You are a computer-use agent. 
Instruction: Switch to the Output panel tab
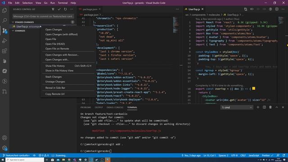point(99,107)
